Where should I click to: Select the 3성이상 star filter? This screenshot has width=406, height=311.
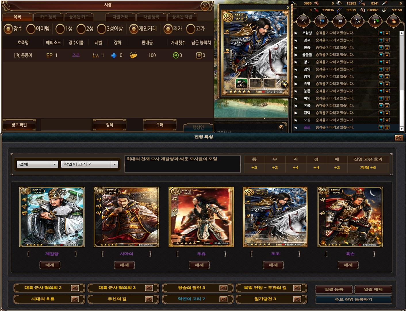tap(102, 29)
